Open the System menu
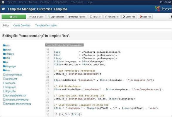The height and width of the screenshot is (117, 172). pos(12,2)
